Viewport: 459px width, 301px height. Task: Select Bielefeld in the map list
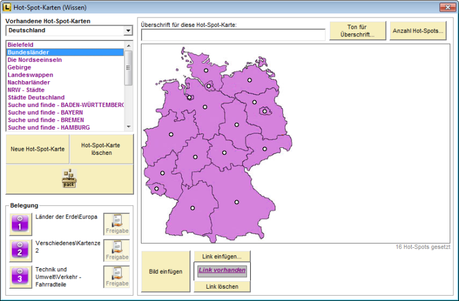[x=20, y=44]
